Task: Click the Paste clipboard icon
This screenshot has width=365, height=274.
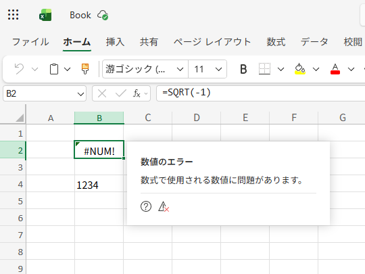Action: point(54,69)
